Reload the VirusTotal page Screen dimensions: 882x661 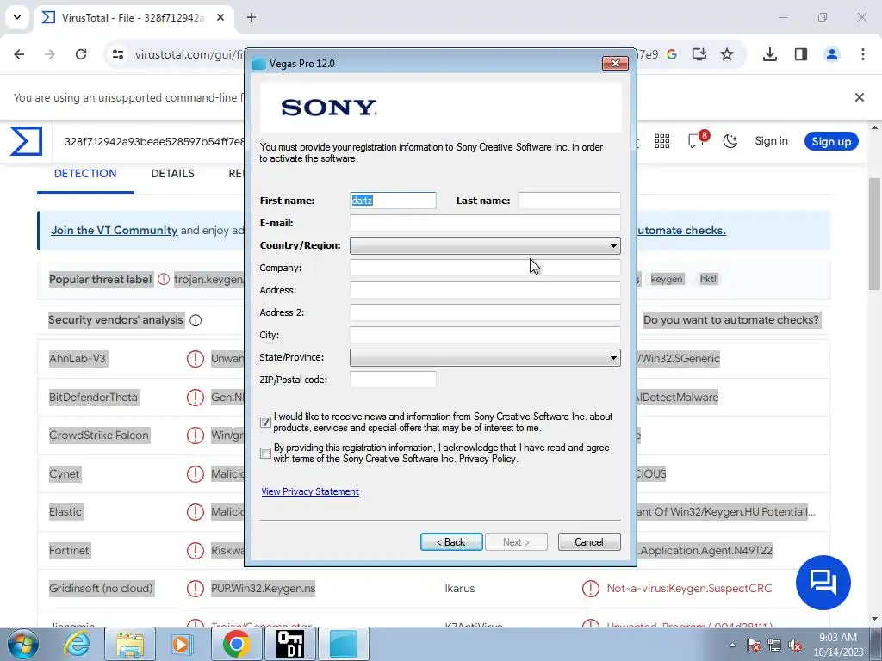tap(81, 54)
